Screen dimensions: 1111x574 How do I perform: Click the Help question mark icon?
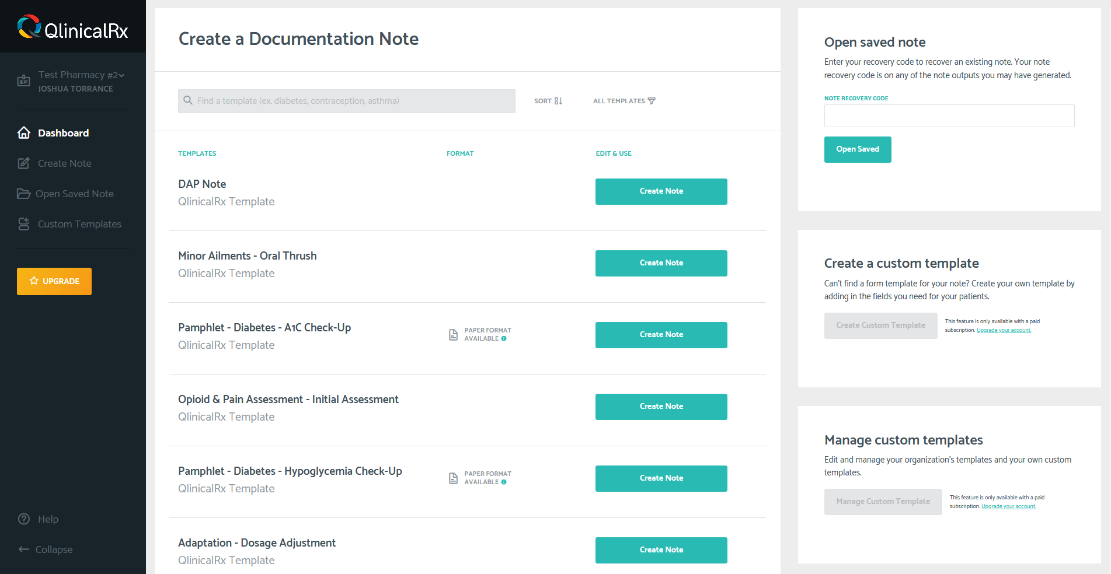(24, 519)
